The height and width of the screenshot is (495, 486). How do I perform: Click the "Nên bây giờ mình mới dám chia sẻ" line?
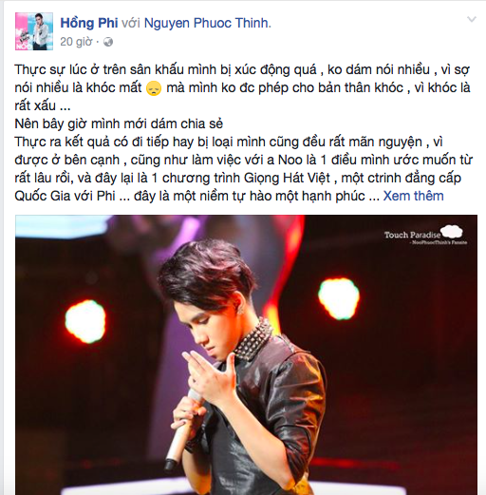click(119, 124)
